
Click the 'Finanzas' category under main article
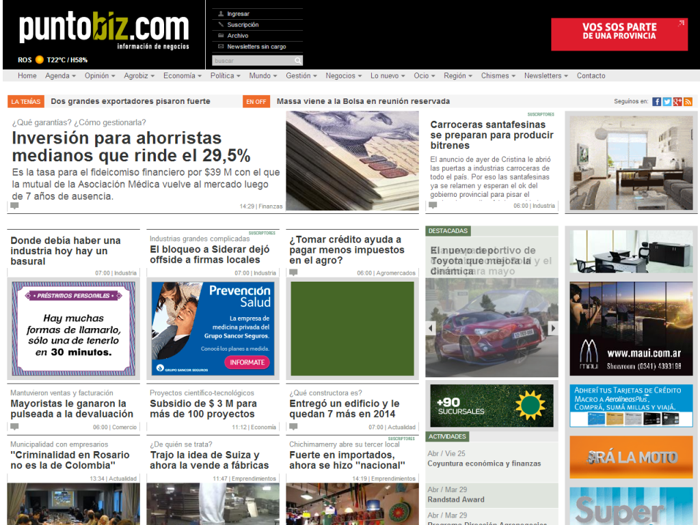(x=271, y=206)
